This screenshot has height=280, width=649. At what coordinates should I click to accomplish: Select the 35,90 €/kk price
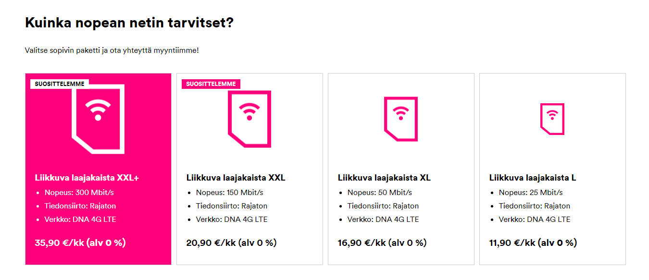(x=80, y=243)
